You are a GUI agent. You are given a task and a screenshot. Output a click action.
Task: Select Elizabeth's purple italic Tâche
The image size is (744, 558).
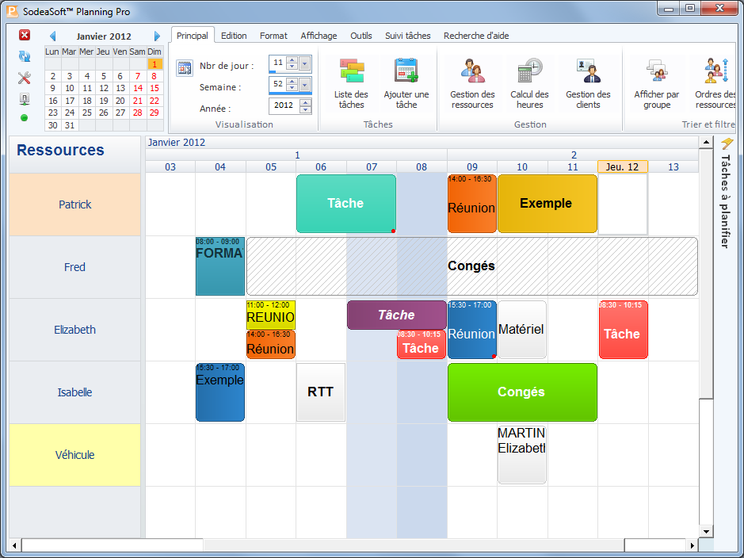[x=397, y=315]
